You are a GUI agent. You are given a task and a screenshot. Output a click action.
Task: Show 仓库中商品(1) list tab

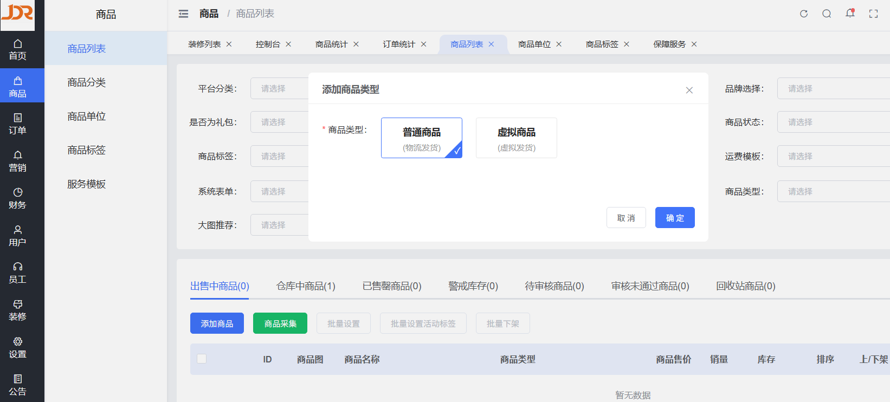coord(306,286)
